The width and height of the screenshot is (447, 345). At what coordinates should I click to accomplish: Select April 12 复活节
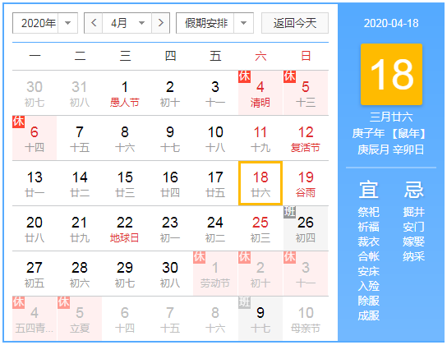point(306,138)
